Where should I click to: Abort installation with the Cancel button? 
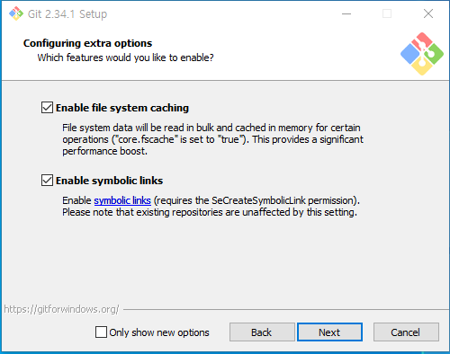coord(406,332)
